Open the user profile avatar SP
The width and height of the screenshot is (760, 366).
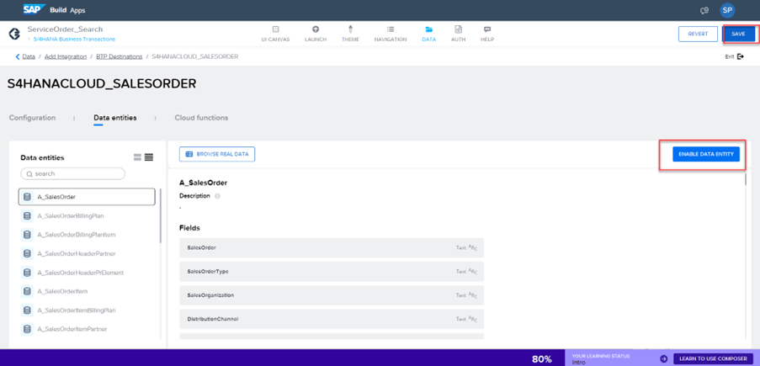click(727, 10)
